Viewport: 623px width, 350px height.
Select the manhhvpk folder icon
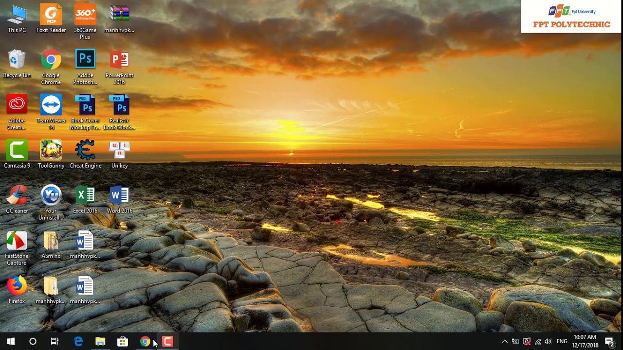pyautogui.click(x=51, y=290)
